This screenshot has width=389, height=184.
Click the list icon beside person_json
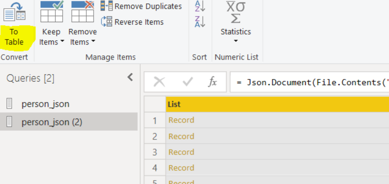[9, 104]
